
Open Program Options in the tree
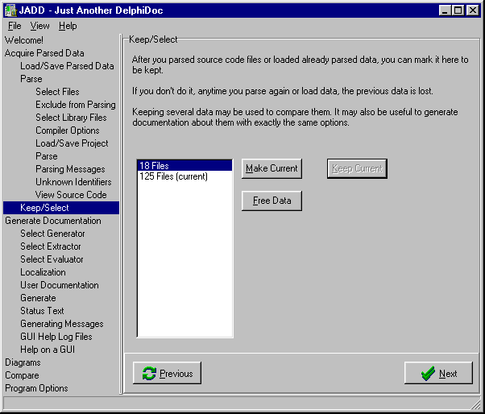(x=36, y=388)
